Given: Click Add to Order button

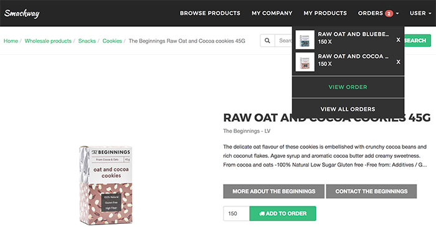Looking at the screenshot, I should 283,213.
